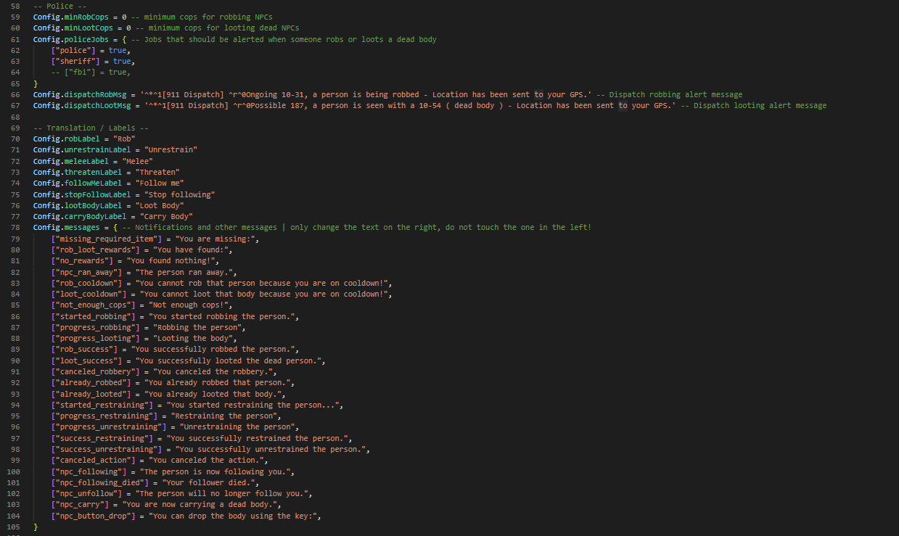
Task: Click the Config.messages opening brace line
Action: (x=312, y=227)
